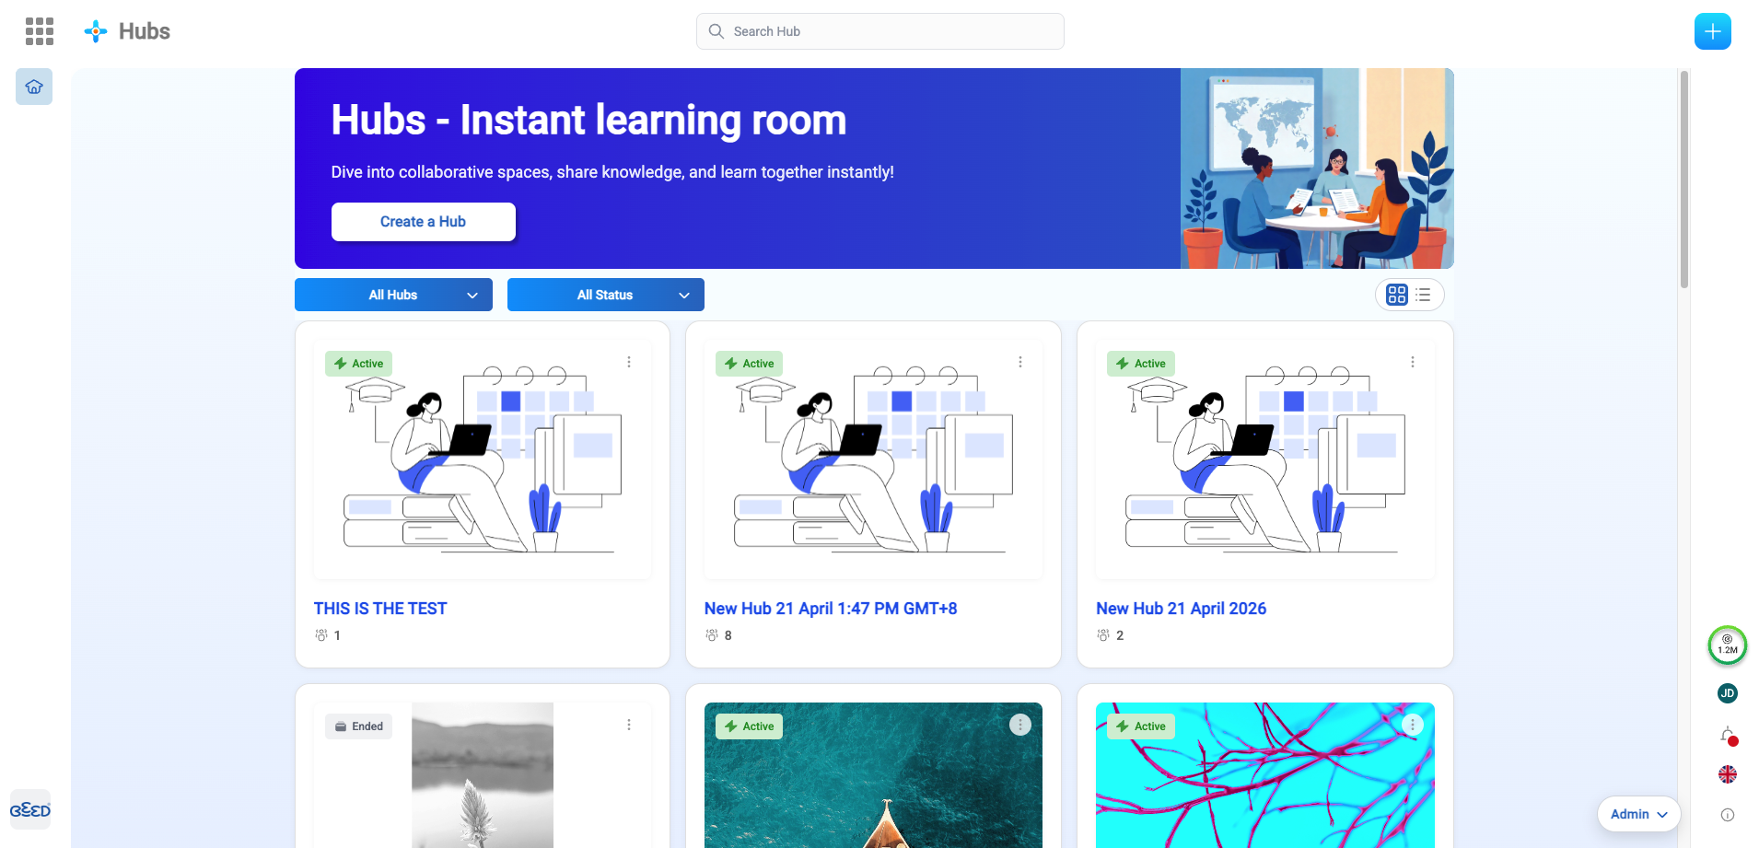This screenshot has width=1759, height=848.
Task: Open three-dot menu on New Hub 21 April 2026
Action: [x=1412, y=362]
